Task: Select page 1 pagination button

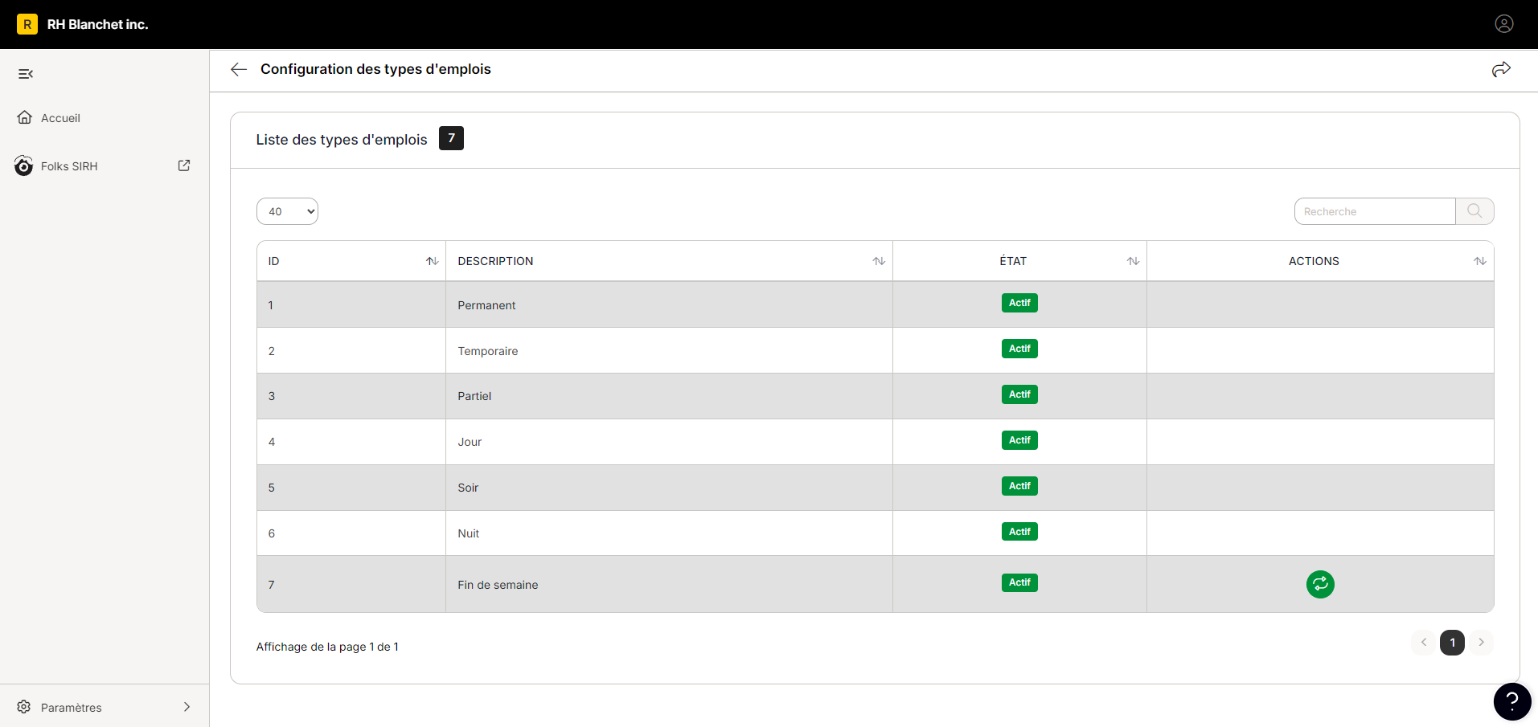Action: click(1452, 643)
